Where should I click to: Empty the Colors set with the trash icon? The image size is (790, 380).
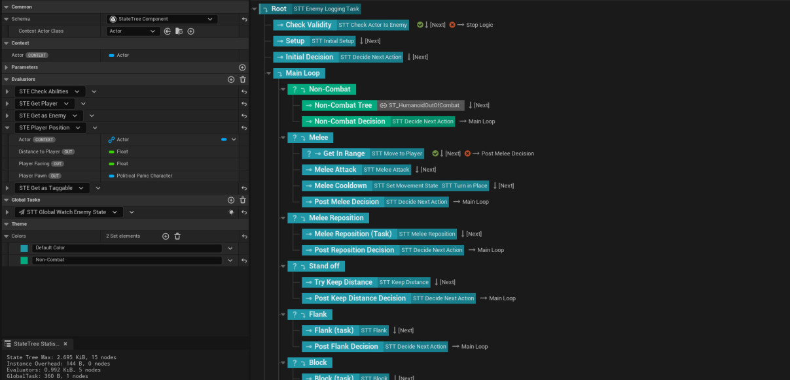[x=177, y=236]
